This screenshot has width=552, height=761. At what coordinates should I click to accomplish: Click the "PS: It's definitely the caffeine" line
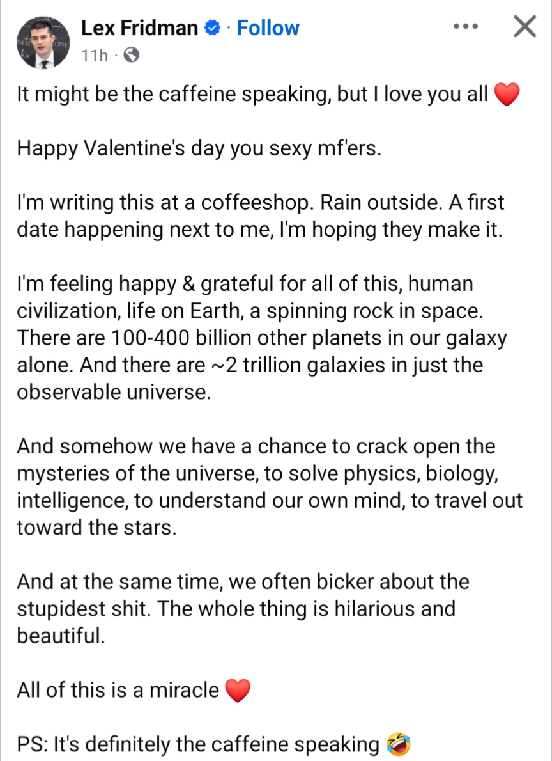click(x=198, y=745)
